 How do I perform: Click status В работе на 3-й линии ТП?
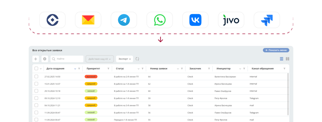(126, 105)
